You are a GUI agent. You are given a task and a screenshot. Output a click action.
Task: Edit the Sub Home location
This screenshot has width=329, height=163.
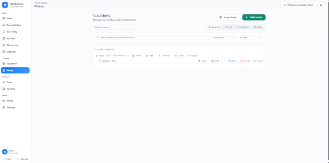(x=215, y=61)
